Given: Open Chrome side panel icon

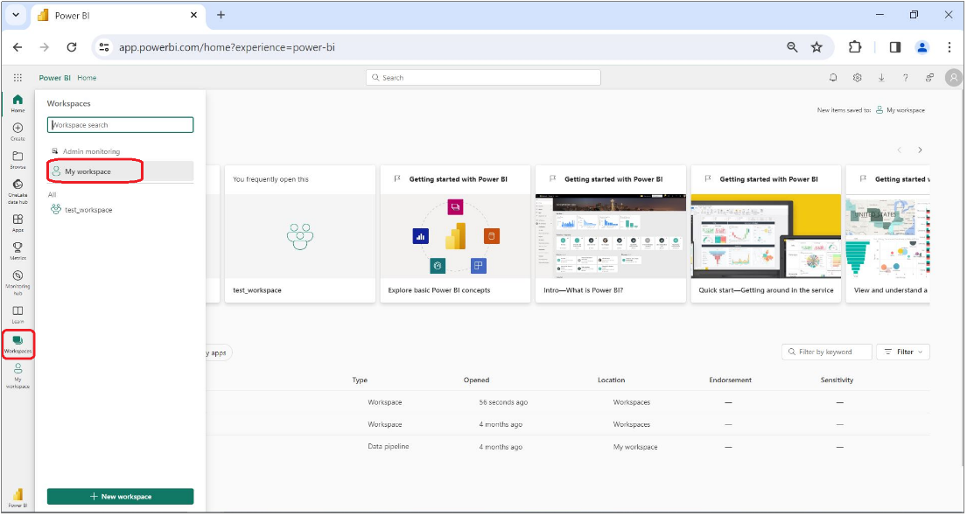Looking at the screenshot, I should pyautogui.click(x=895, y=47).
